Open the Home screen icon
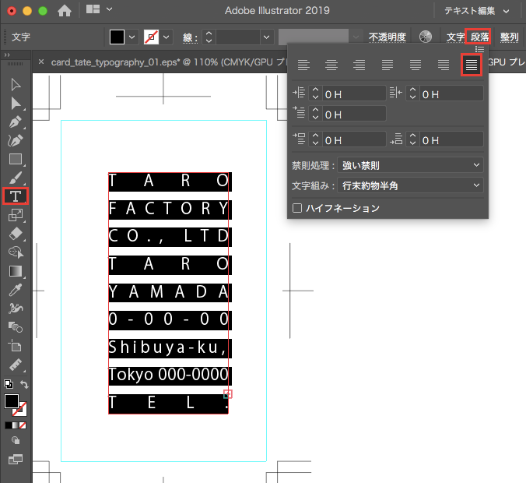Image resolution: width=526 pixels, height=483 pixels. pyautogui.click(x=65, y=11)
